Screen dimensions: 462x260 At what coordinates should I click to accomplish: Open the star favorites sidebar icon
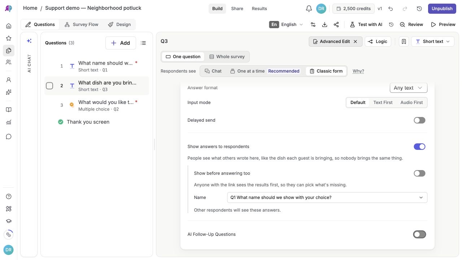coord(9,38)
